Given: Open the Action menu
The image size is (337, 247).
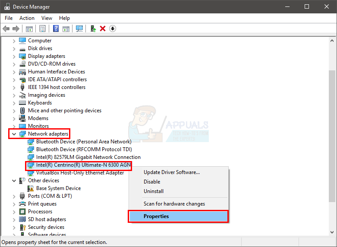Looking at the screenshot, I should 27,18.
